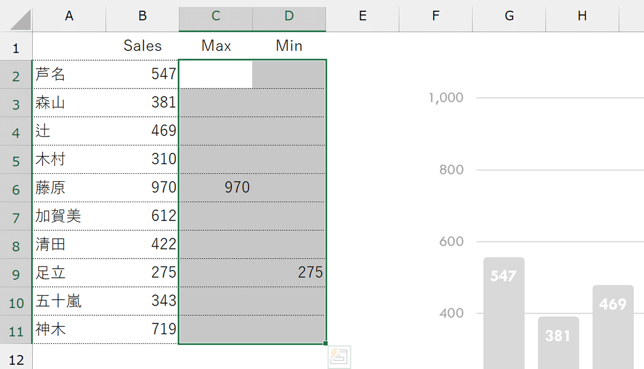
Task: Click Sales value 719
Action: 142,330
